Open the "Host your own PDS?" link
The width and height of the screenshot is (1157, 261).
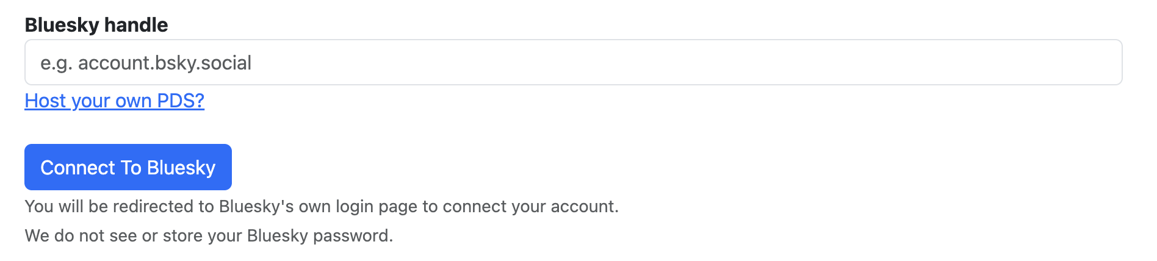[x=114, y=101]
